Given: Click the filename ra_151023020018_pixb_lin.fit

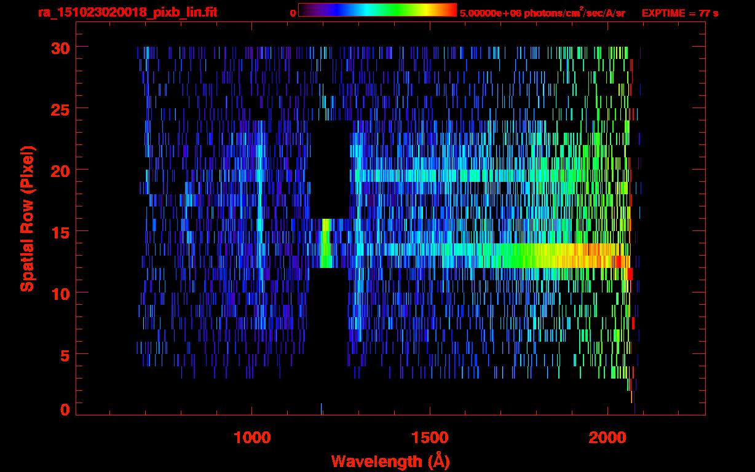Looking at the screenshot, I should (127, 12).
